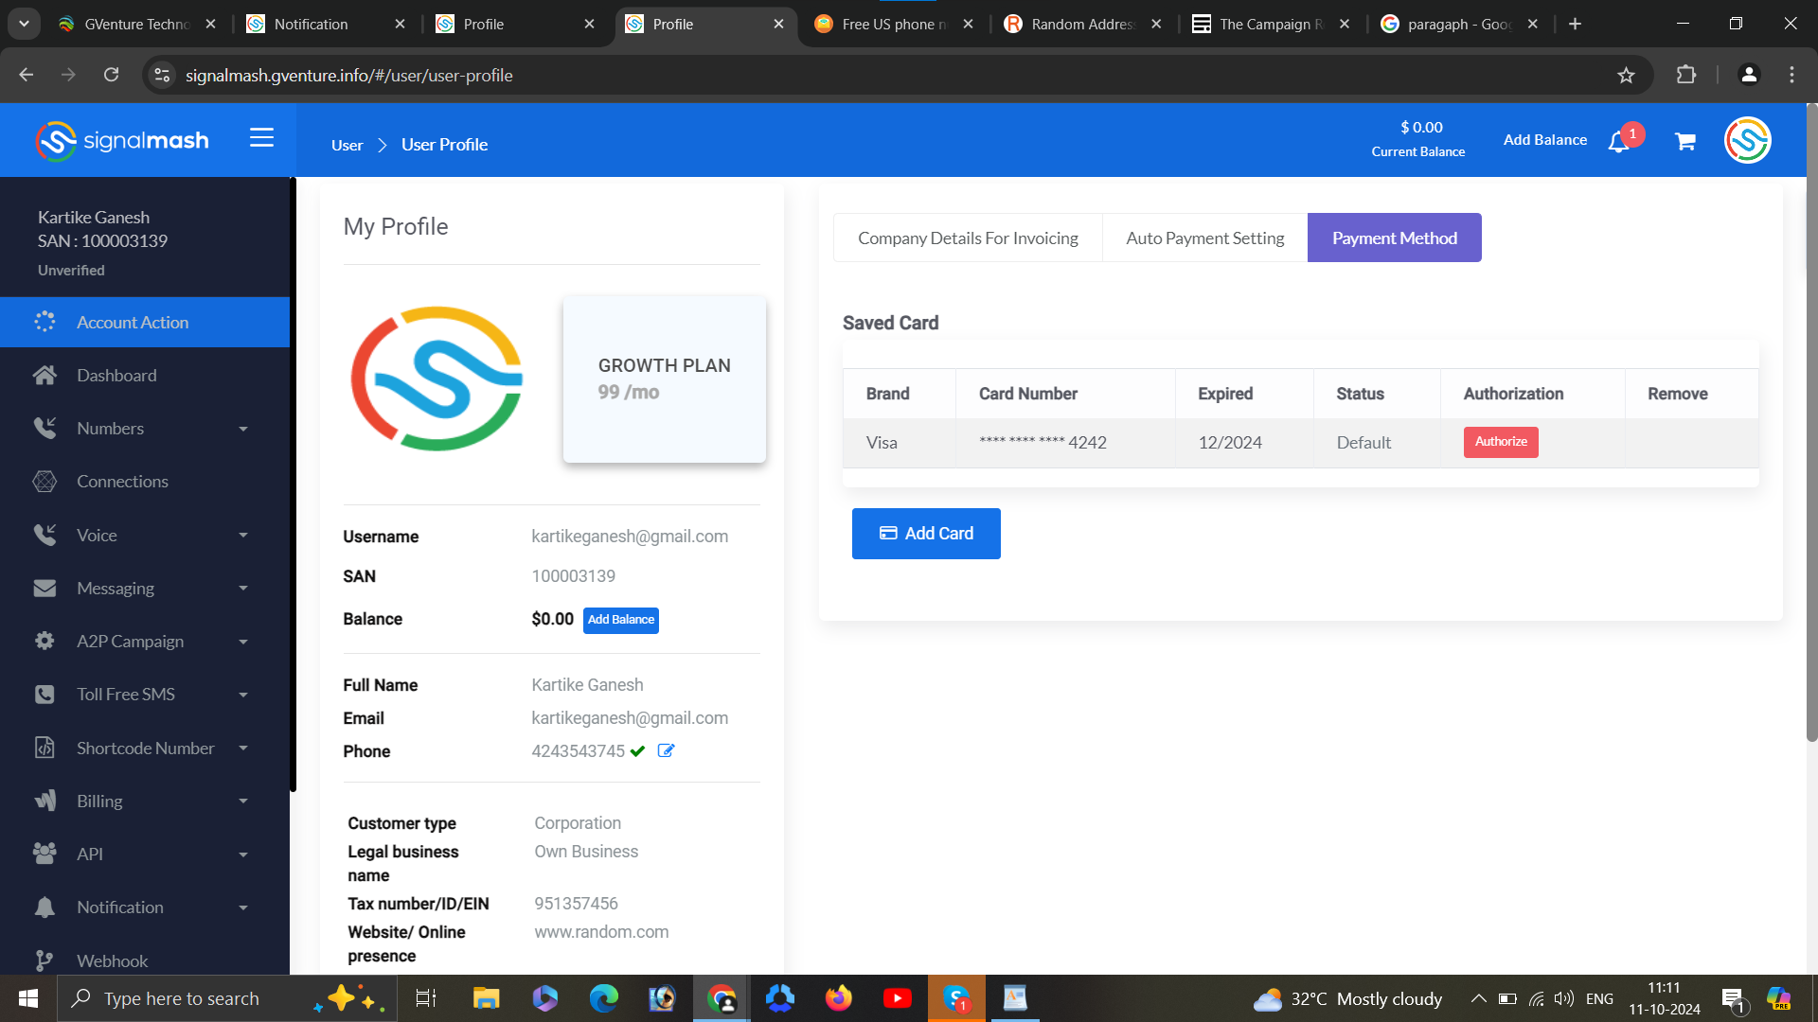This screenshot has width=1818, height=1022.
Task: Click the A2P Campaign gear icon
Action: point(45,642)
